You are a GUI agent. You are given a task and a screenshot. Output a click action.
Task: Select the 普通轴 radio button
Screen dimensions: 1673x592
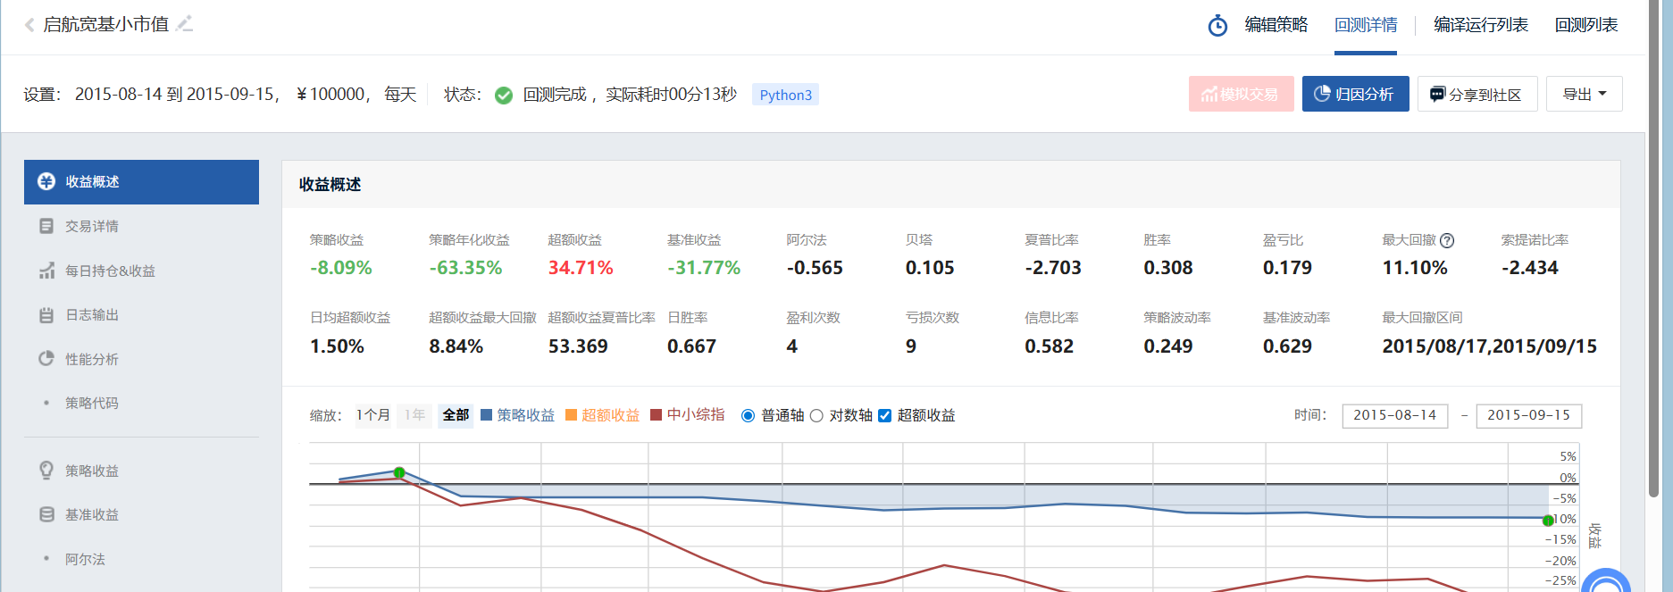click(x=749, y=416)
